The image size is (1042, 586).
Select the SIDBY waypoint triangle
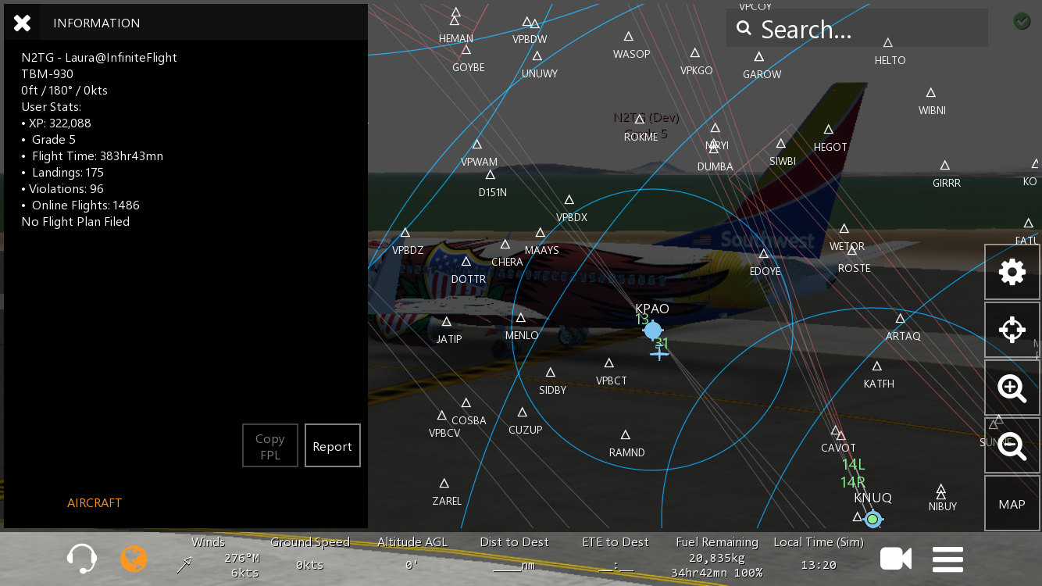(x=551, y=372)
